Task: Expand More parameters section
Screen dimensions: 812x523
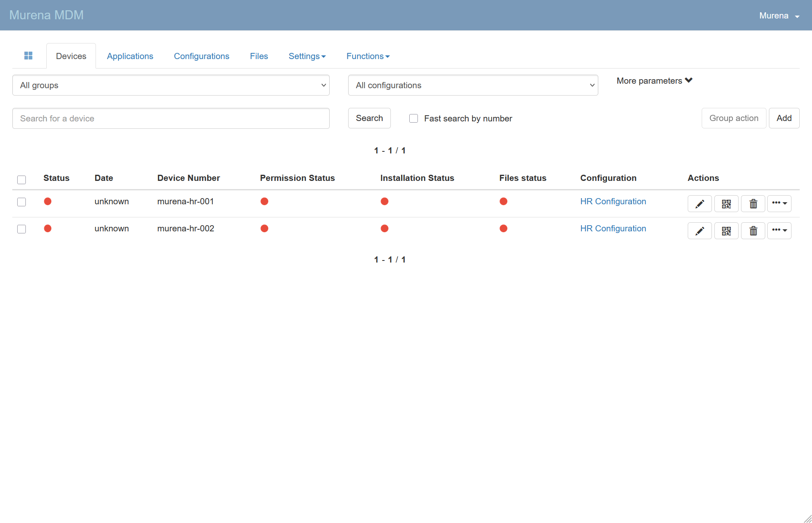Action: pyautogui.click(x=654, y=81)
